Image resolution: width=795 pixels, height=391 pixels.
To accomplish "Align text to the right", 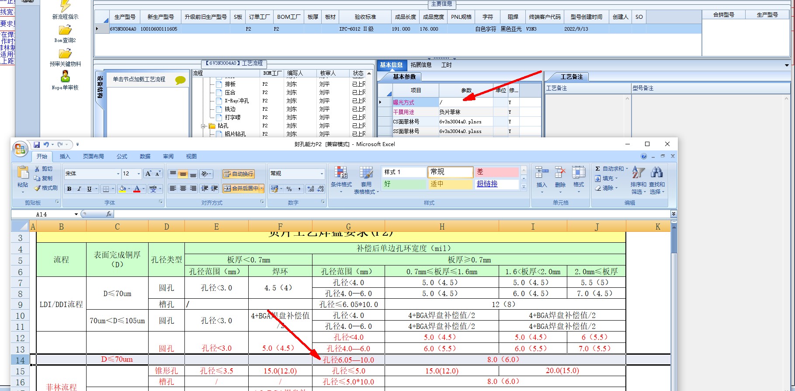I will click(193, 189).
